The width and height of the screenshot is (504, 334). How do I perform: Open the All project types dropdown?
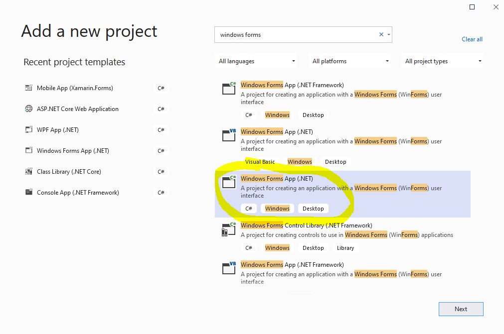(x=442, y=61)
